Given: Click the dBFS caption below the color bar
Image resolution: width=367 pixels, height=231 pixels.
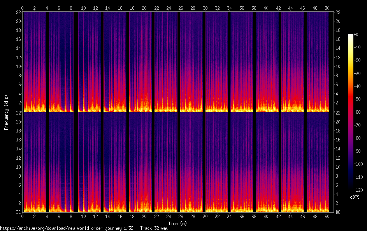Looking at the screenshot, I should coord(355,197).
